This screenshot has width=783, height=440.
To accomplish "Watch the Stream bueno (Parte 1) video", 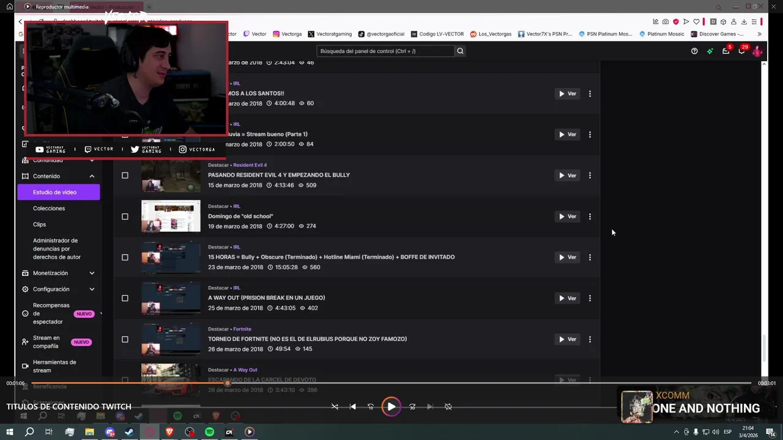I will 567,134.
